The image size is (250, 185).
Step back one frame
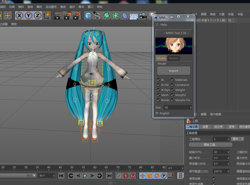[x=78, y=176]
